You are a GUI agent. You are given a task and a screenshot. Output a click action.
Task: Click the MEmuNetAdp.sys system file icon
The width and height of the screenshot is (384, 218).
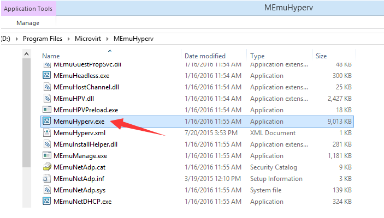(x=47, y=190)
